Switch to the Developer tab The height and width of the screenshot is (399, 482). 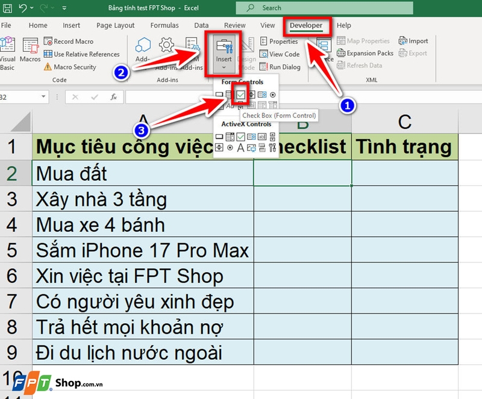(306, 26)
